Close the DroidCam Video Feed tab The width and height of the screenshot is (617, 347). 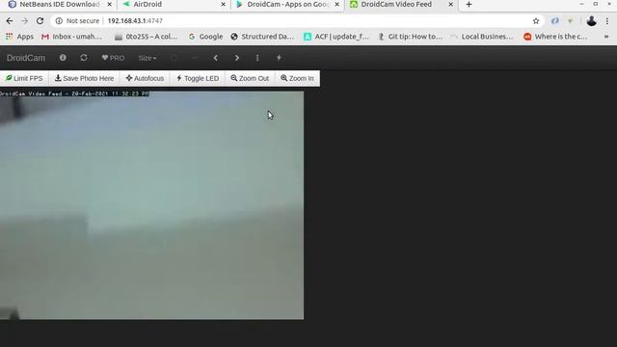(x=450, y=4)
